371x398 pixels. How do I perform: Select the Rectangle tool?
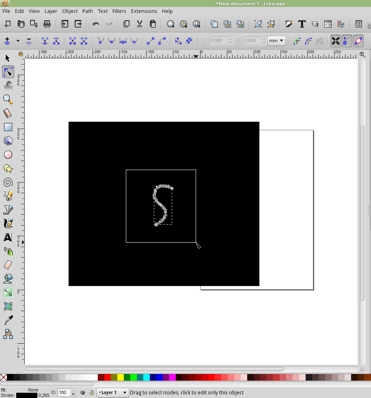click(8, 127)
